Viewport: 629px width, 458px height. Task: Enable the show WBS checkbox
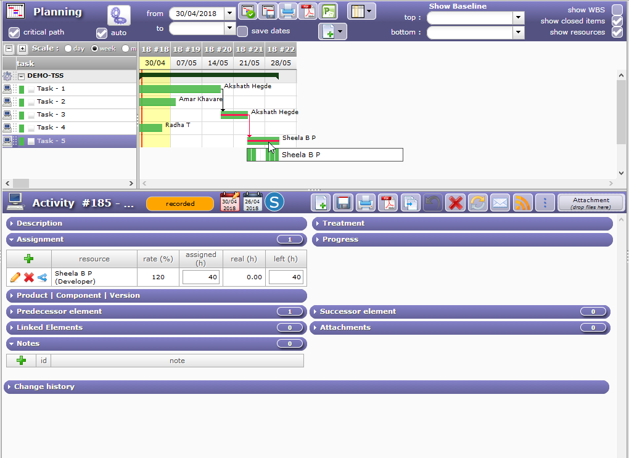click(617, 10)
